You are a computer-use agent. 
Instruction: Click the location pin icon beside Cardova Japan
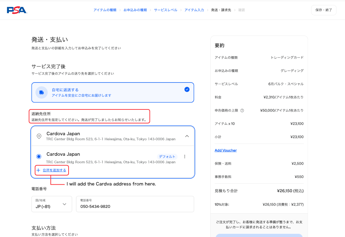pyautogui.click(x=39, y=136)
